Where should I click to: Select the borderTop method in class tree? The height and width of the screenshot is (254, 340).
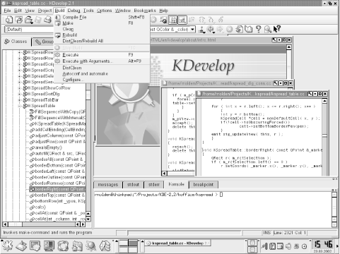(58, 195)
